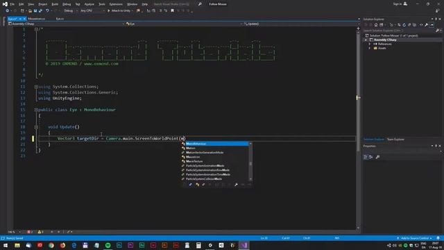The height and width of the screenshot is (250, 444).
Task: Open the Debug menu
Action: [x=67, y=4]
